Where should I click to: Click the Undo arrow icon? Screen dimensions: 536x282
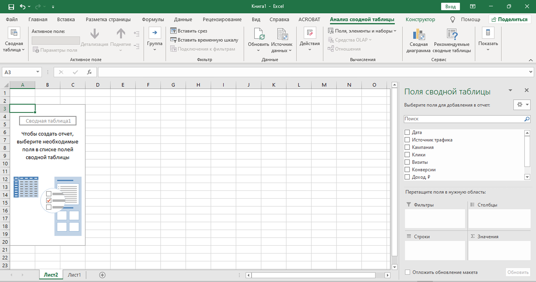(x=23, y=7)
